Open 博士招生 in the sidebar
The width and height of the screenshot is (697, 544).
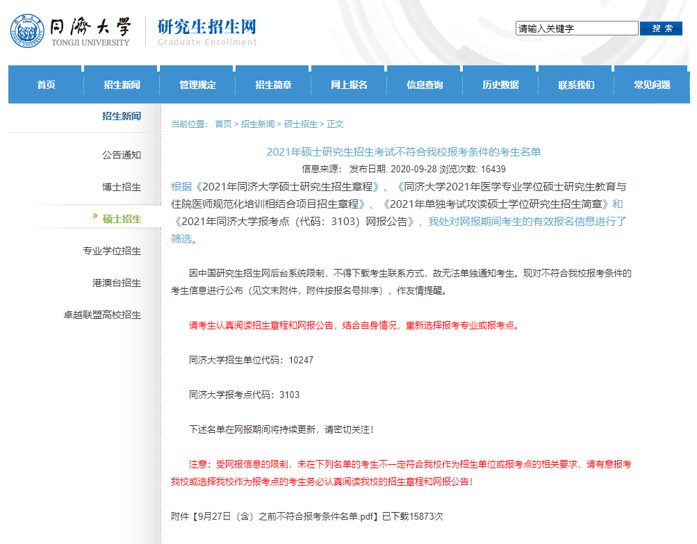click(122, 187)
